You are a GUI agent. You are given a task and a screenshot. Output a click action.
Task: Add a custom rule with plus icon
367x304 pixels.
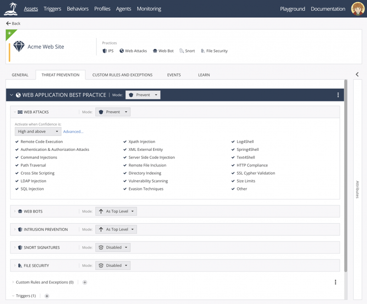(85, 282)
